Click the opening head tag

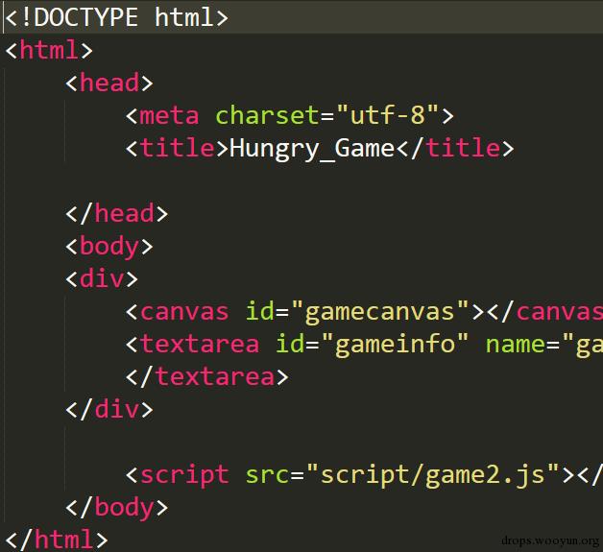pos(109,83)
